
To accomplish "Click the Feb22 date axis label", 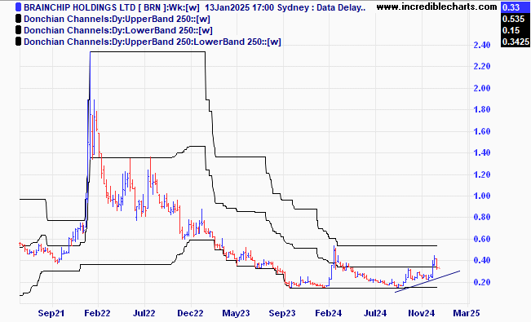I will point(97,313).
